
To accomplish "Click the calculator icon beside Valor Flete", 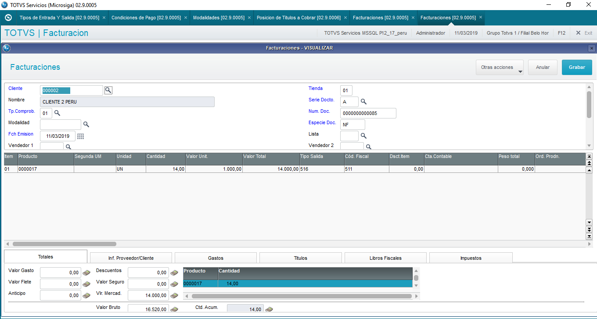I will (x=86, y=284).
